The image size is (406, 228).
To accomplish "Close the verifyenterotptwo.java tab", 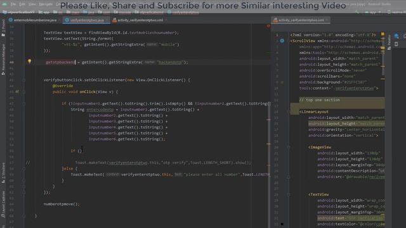I will tap(107, 20).
